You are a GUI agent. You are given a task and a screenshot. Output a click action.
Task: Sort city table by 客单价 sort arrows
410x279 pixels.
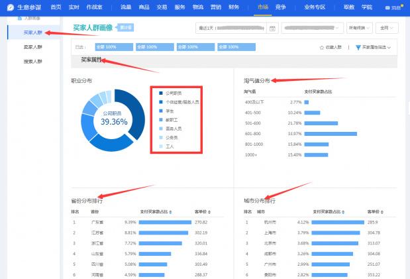pos(382,212)
